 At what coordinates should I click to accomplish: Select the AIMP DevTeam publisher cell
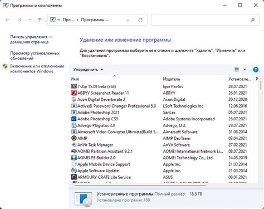pyautogui.click(x=177, y=138)
